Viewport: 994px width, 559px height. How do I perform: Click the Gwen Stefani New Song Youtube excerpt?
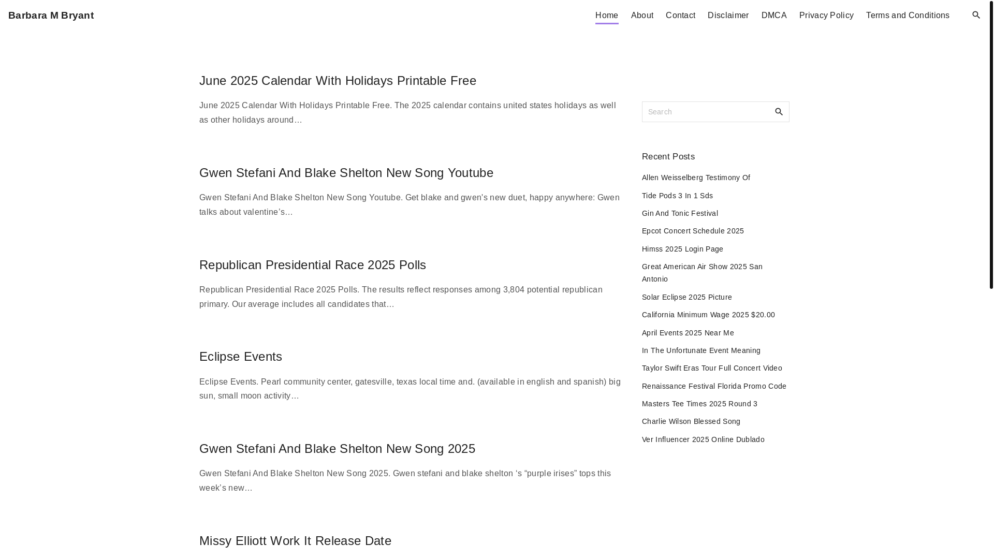pyautogui.click(x=410, y=205)
